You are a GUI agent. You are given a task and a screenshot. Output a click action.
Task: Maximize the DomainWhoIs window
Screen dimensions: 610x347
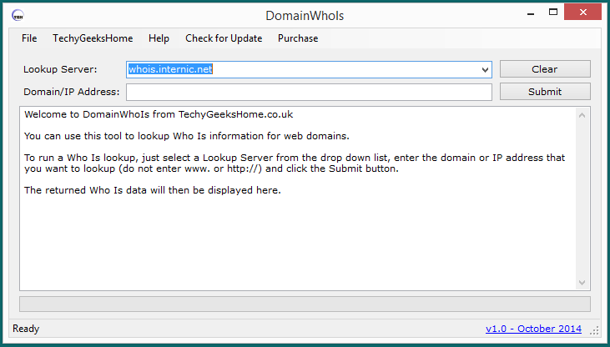pyautogui.click(x=553, y=13)
